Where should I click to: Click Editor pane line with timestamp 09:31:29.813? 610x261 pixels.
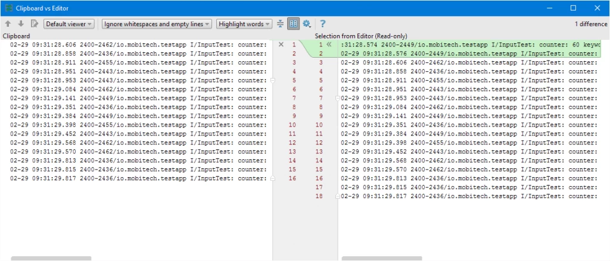click(469, 178)
